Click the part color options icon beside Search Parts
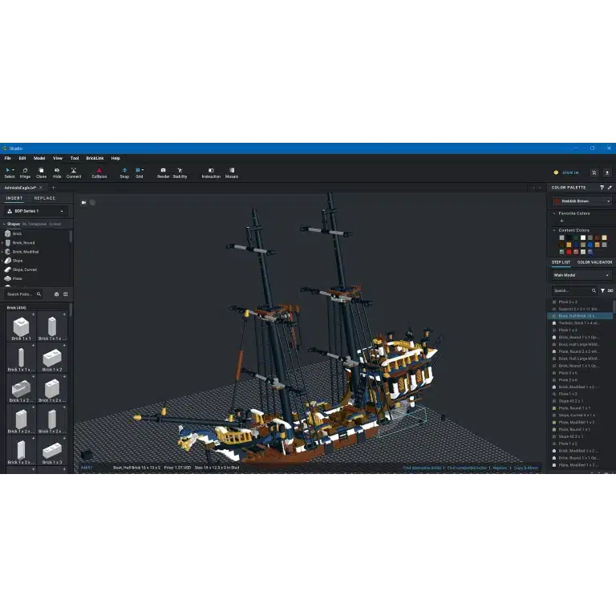This screenshot has height=616, width=616. tap(57, 294)
